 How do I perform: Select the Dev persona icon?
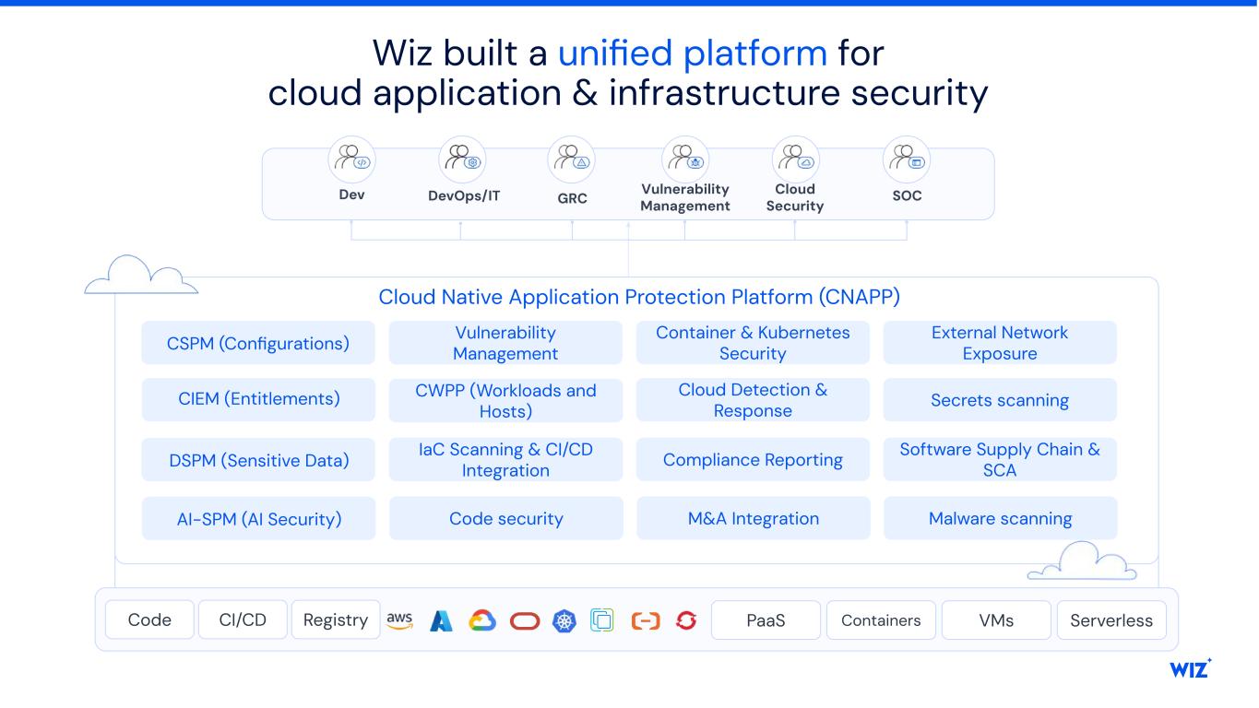(351, 159)
